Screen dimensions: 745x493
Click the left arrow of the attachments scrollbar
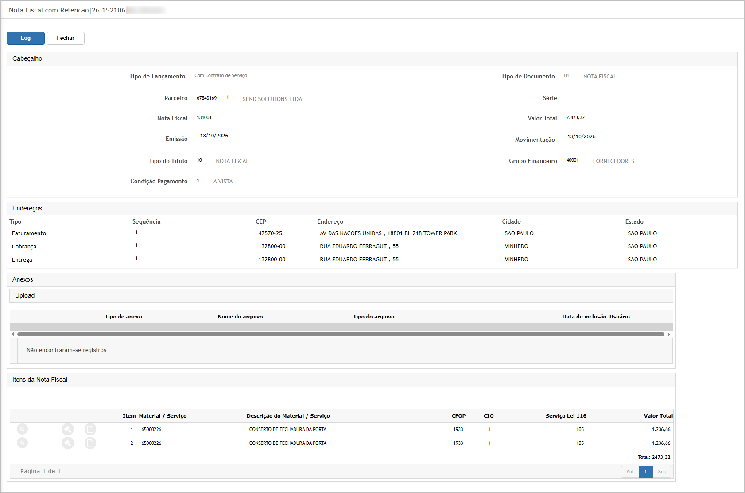[13, 334]
